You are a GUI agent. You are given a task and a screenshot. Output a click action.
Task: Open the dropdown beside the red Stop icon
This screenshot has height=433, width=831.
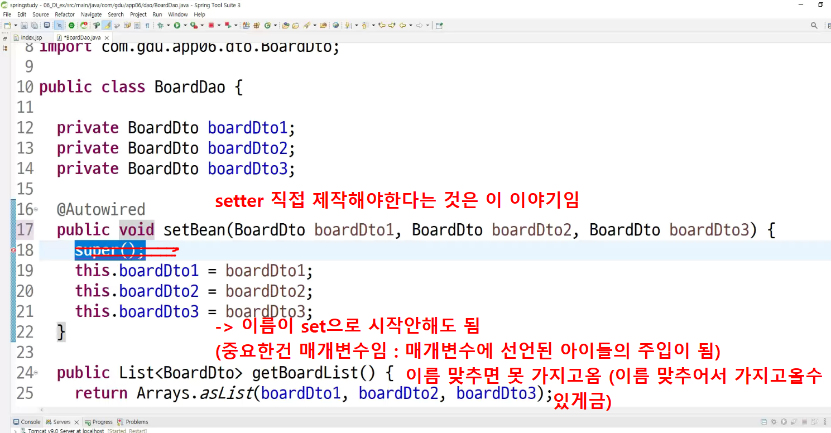click(219, 25)
